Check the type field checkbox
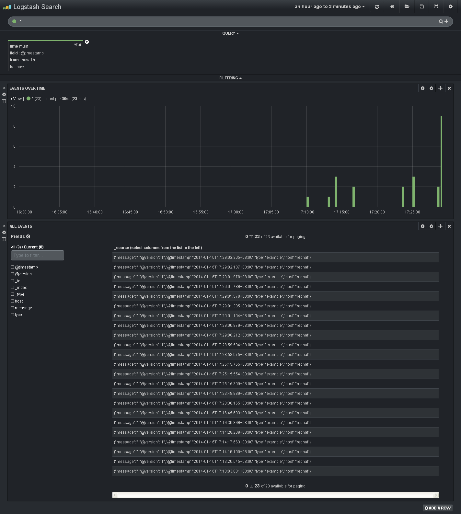The image size is (461, 514). tap(13, 314)
